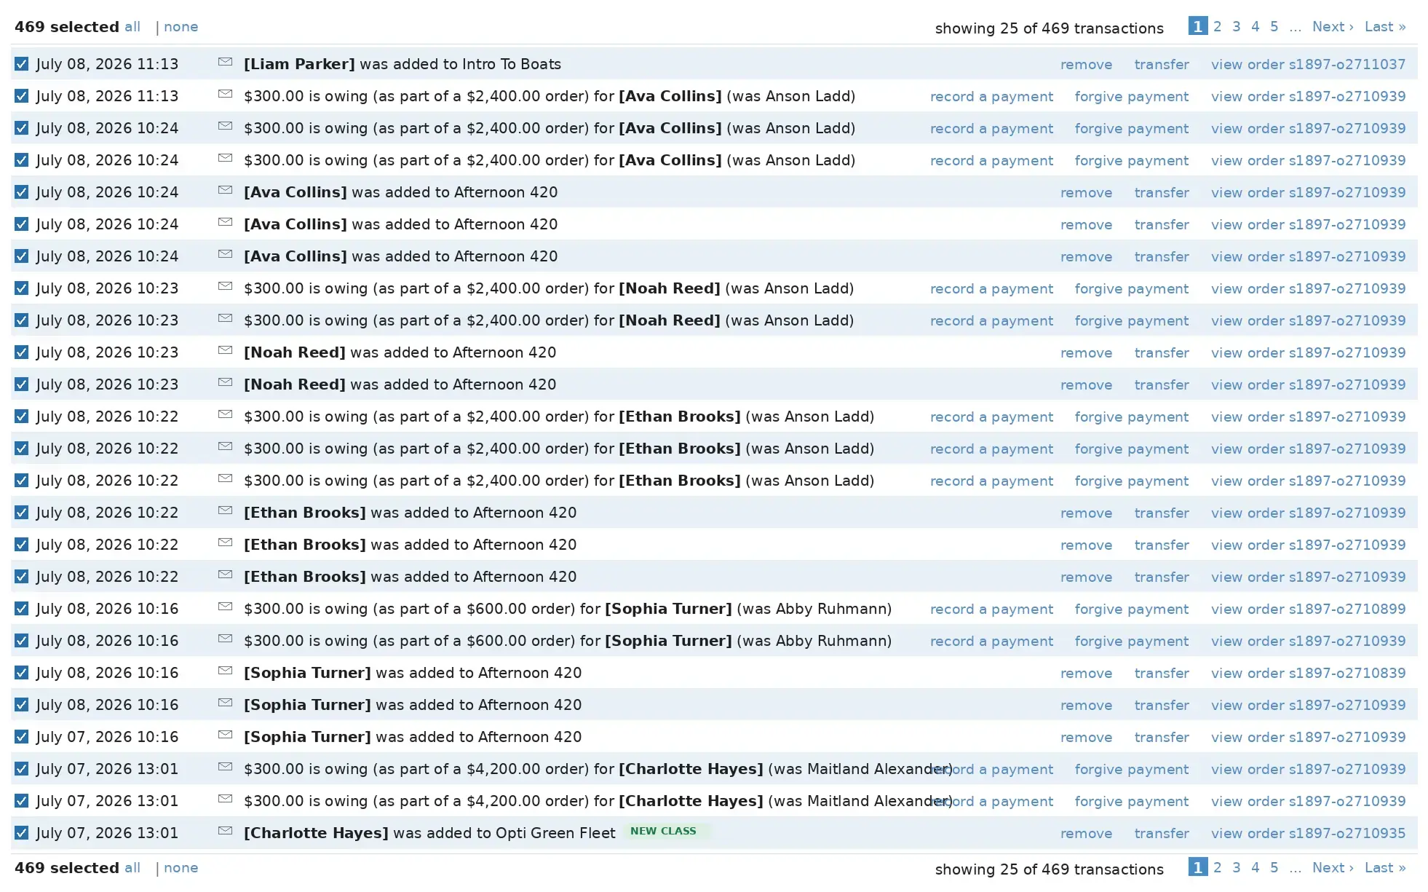
Task: Deselect everything using the top 'none' link
Action: coord(181,27)
